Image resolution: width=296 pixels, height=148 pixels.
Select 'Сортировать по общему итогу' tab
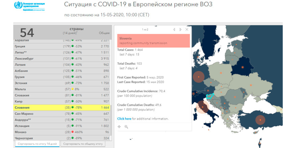click(x=83, y=144)
